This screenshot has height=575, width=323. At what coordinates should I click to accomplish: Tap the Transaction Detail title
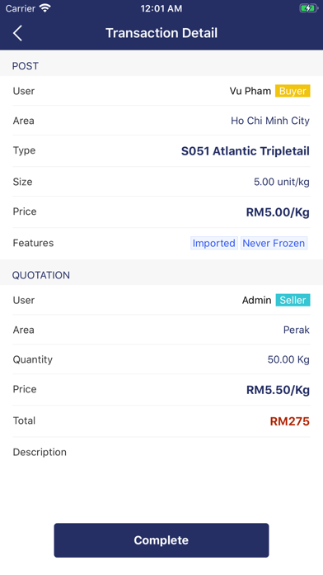[x=161, y=33]
